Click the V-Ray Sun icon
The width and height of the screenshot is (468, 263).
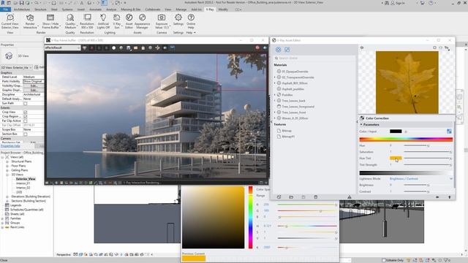(x=117, y=18)
